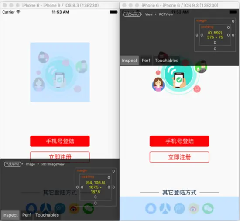Tap the Renren login icon in right simulator
This screenshot has width=240, height=221.
(x=165, y=208)
